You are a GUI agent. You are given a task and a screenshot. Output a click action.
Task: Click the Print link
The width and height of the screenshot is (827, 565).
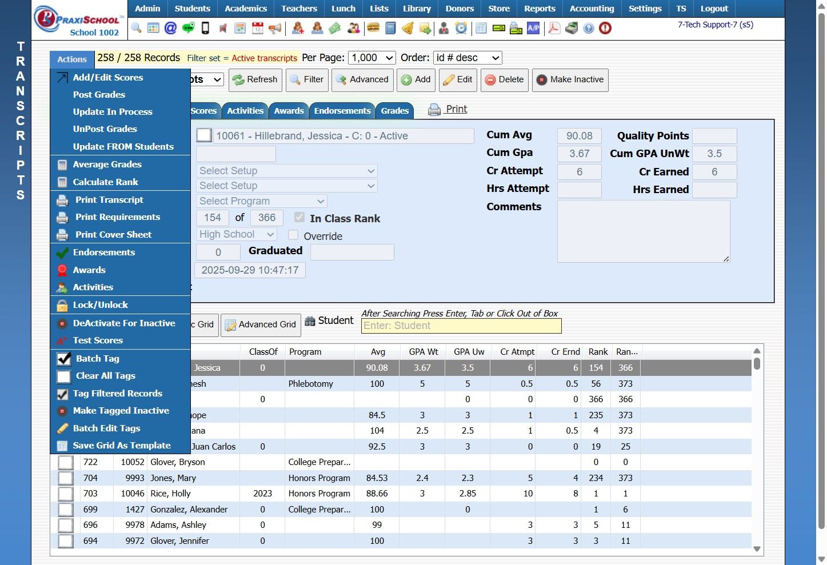[456, 109]
